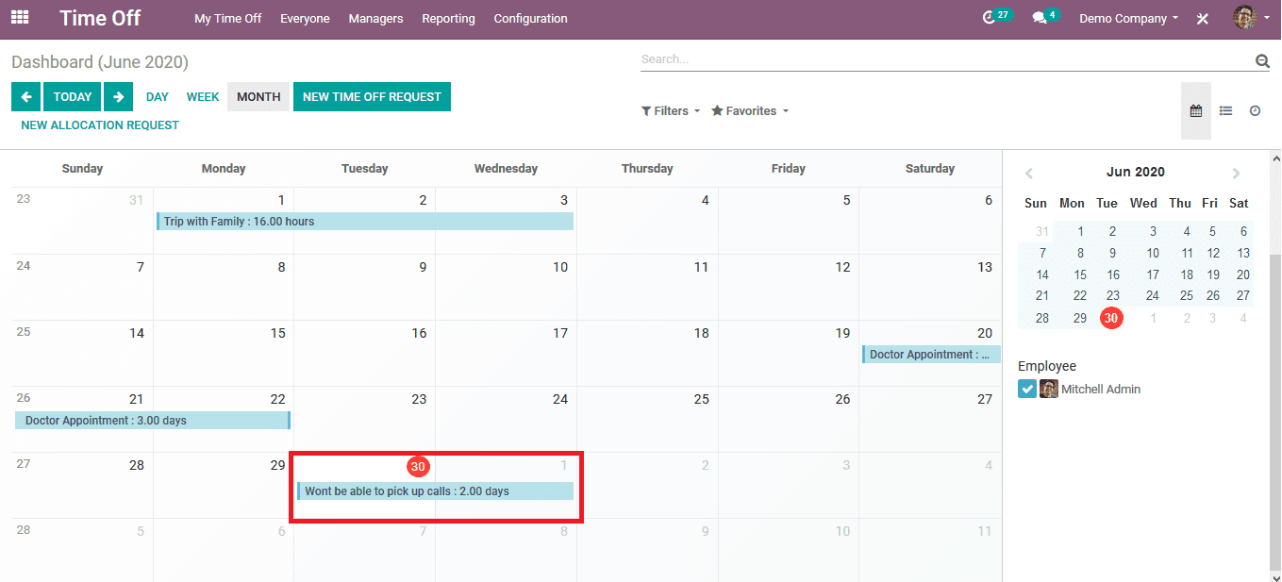Select day 13 in mini calendar

coord(1243,253)
